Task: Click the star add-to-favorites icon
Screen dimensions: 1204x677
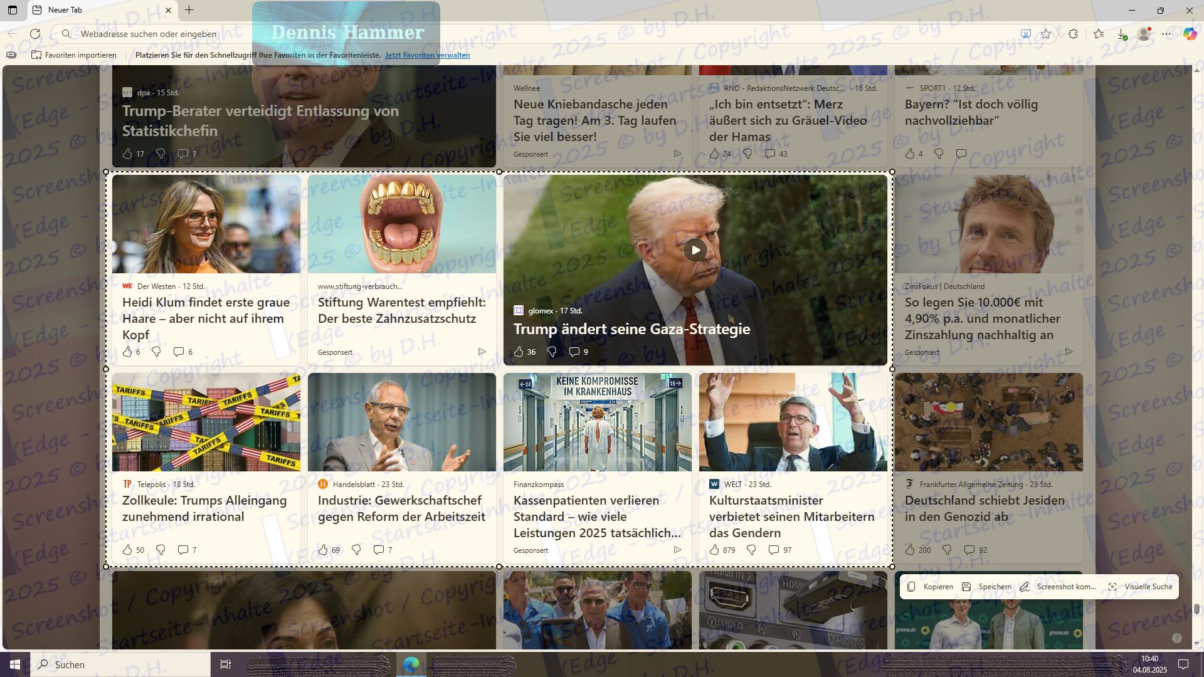Action: 1046,34
